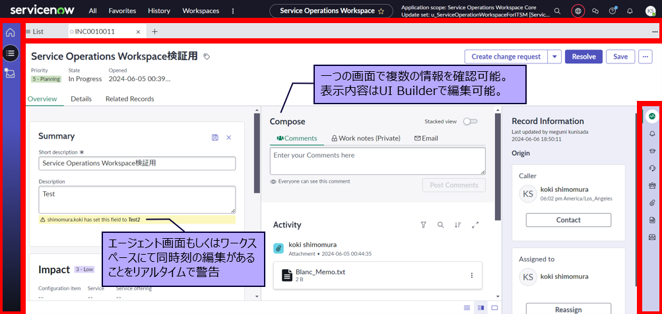
Task: Toggle the Stacked view switch
Action: pos(471,121)
